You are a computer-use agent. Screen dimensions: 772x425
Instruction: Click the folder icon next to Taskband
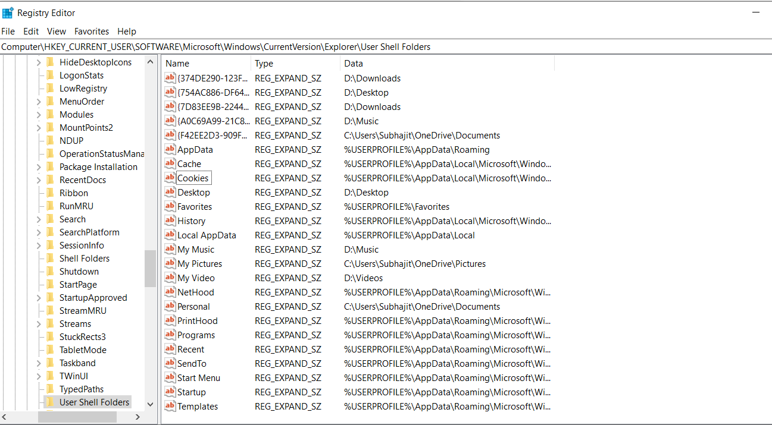click(50, 363)
